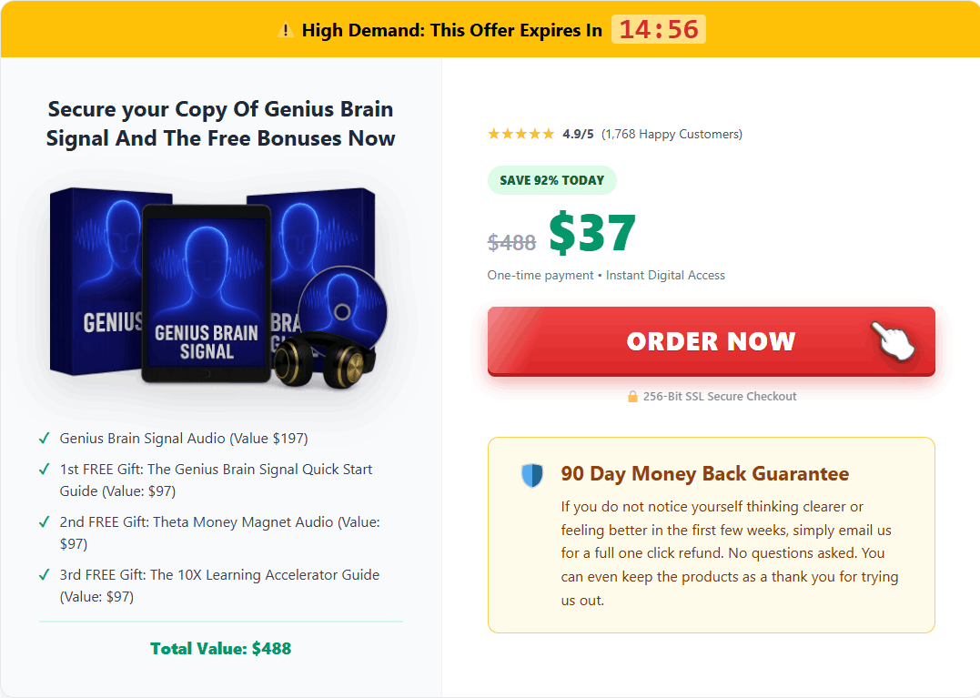Click the 4.9/5 rating text

[x=580, y=133]
